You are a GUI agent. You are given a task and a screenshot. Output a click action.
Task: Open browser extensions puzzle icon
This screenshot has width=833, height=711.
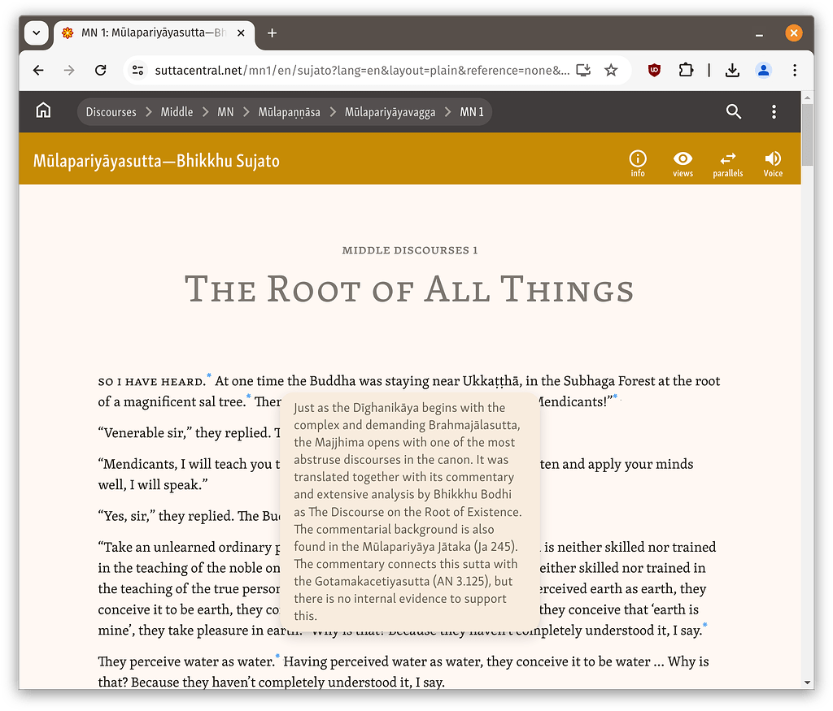click(686, 71)
